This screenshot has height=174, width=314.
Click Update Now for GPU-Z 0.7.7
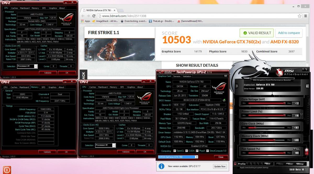(x=220, y=166)
